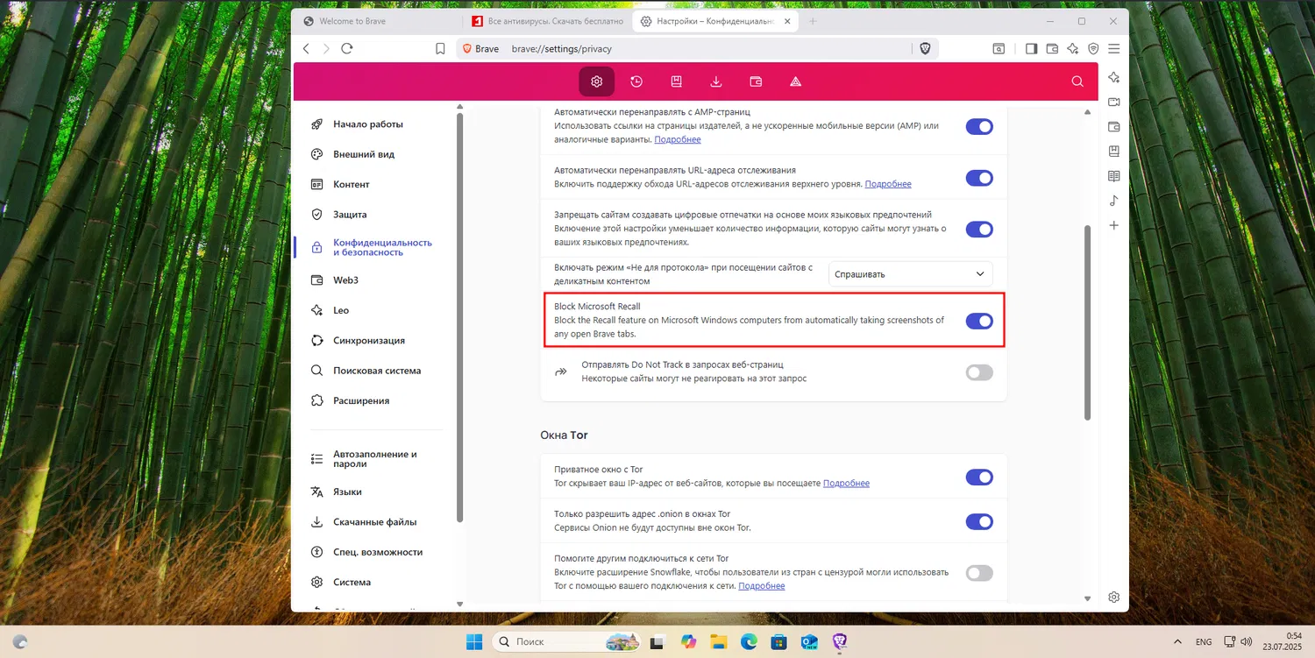Open "Подробнее" link for tracking URL redirect
Viewport: 1315px width, 658px height.
(x=888, y=184)
